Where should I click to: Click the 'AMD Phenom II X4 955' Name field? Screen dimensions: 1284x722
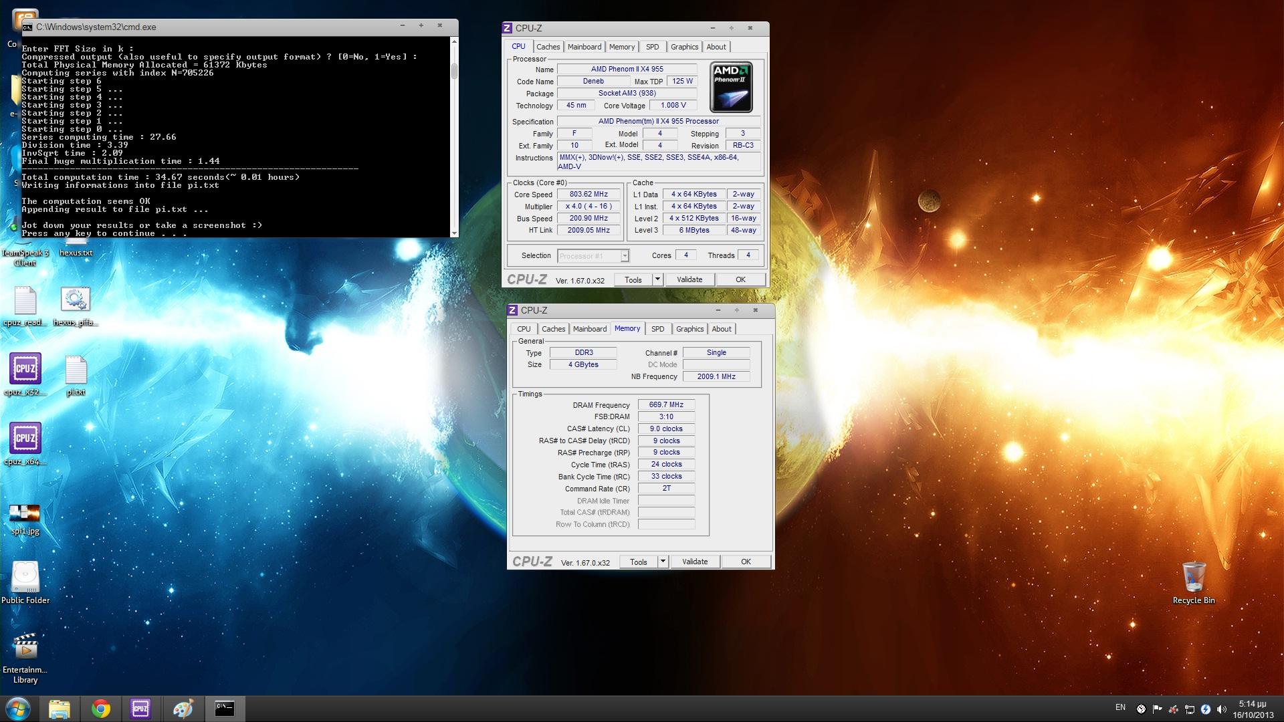point(627,69)
